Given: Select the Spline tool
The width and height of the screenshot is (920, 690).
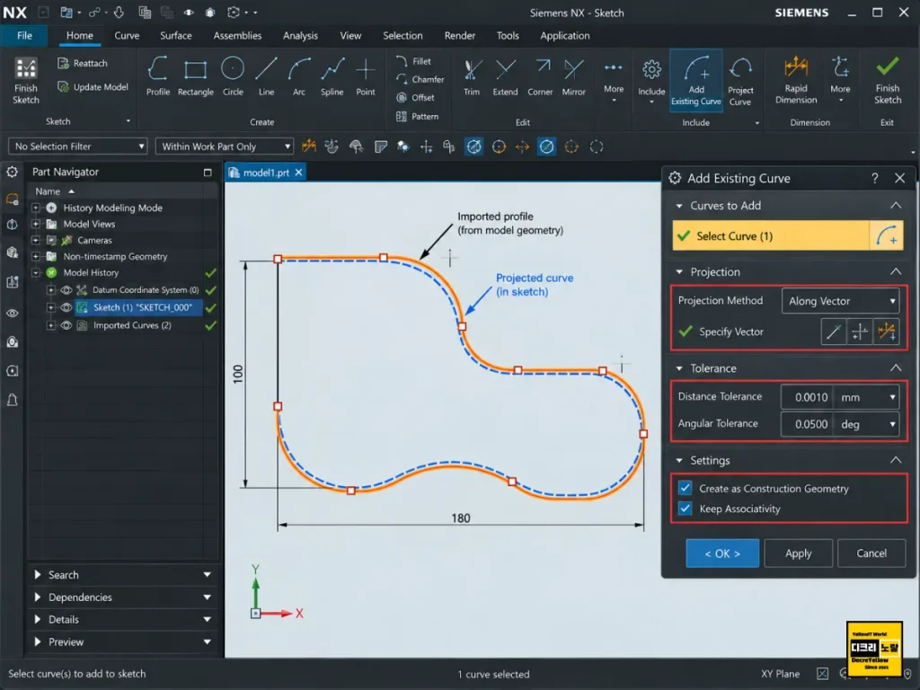Looking at the screenshot, I should tap(332, 76).
